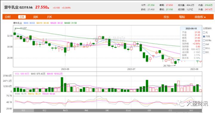Click the 26.750 low price marker
Screen dimensions: 215x113
point(167,66)
